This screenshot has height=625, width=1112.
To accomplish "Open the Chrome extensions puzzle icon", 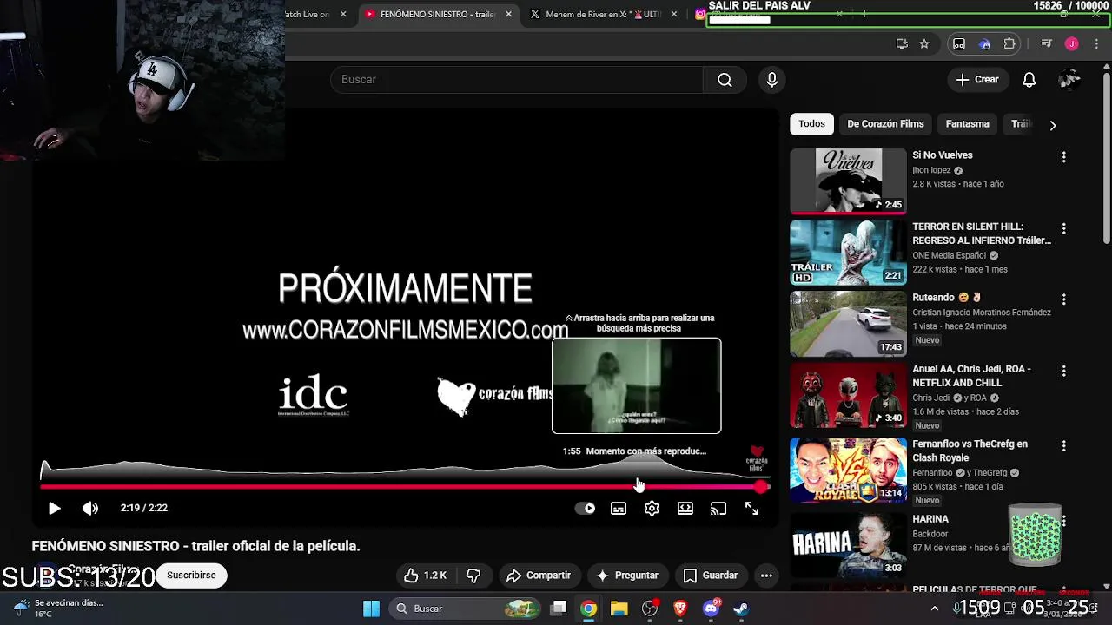I will [1009, 44].
